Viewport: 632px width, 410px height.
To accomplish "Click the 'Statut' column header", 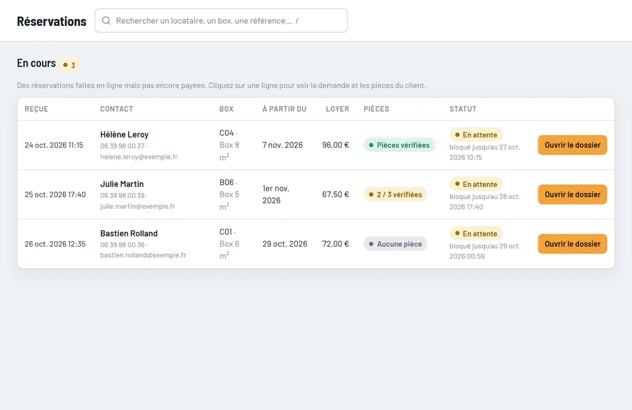I will [x=463, y=109].
